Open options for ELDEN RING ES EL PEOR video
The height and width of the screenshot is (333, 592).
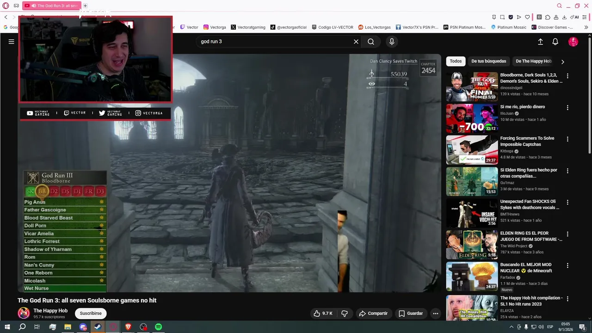click(567, 234)
